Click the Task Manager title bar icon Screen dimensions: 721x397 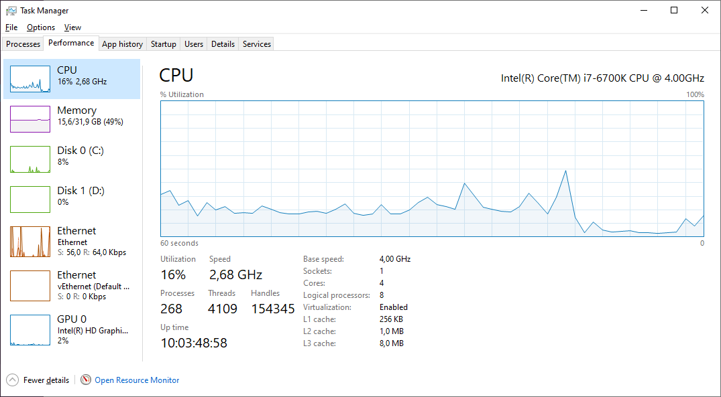[11, 10]
